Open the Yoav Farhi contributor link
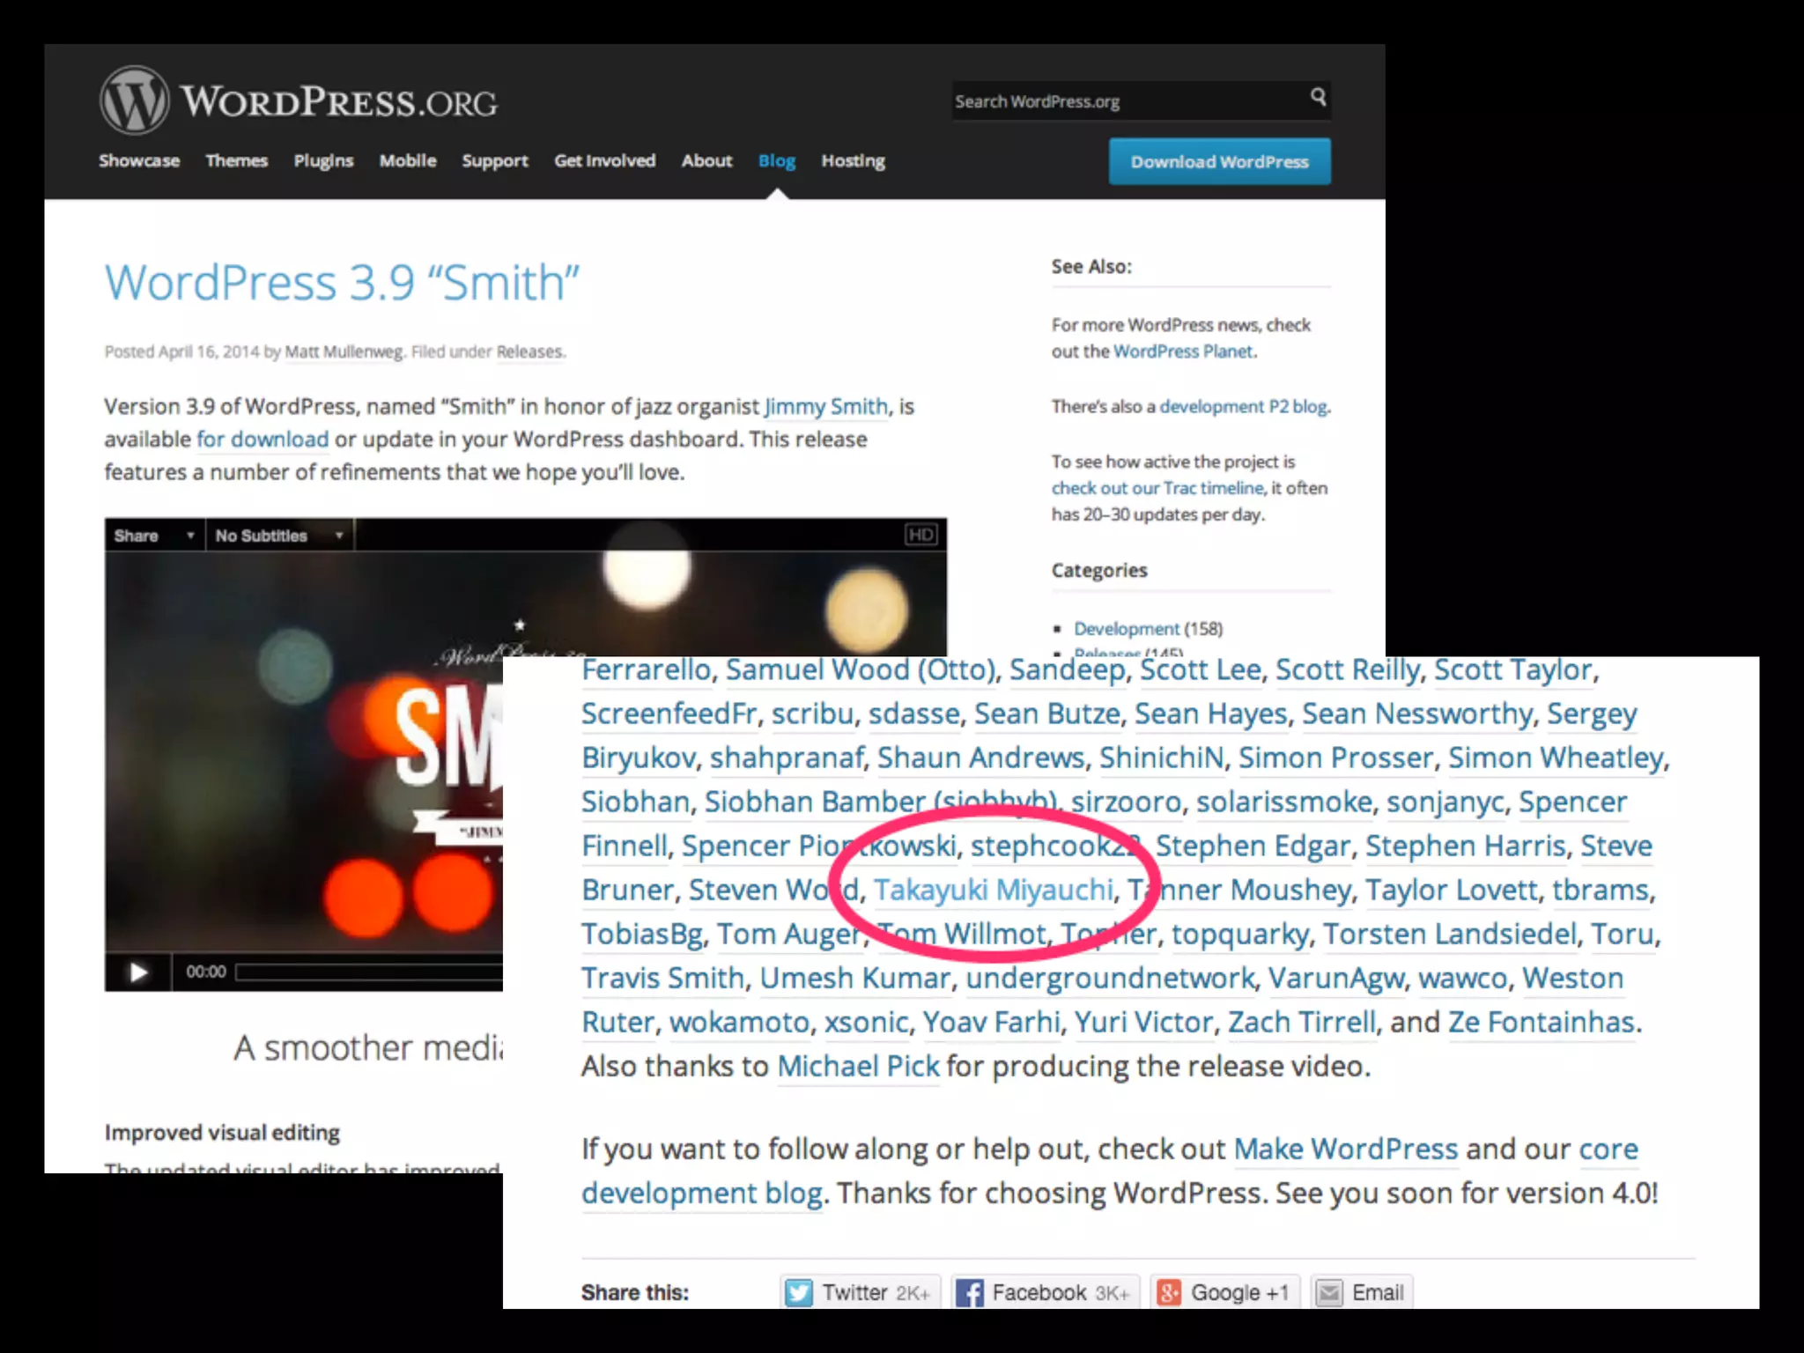Viewport: 1804px width, 1353px height. [991, 1022]
